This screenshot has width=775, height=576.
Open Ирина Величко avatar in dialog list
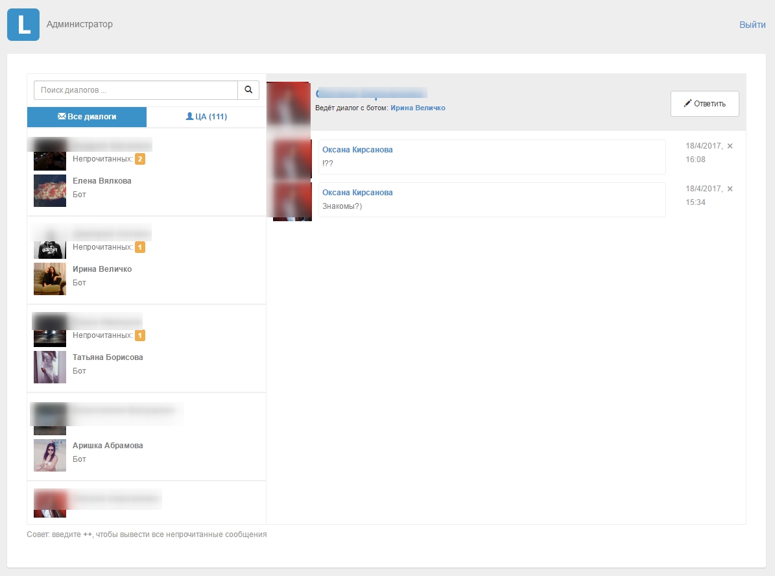pos(50,278)
